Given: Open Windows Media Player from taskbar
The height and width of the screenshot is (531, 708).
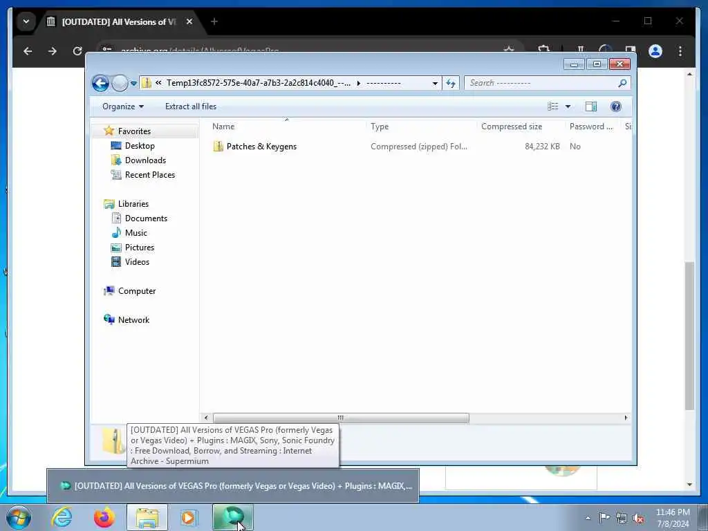Looking at the screenshot, I should click(188, 517).
